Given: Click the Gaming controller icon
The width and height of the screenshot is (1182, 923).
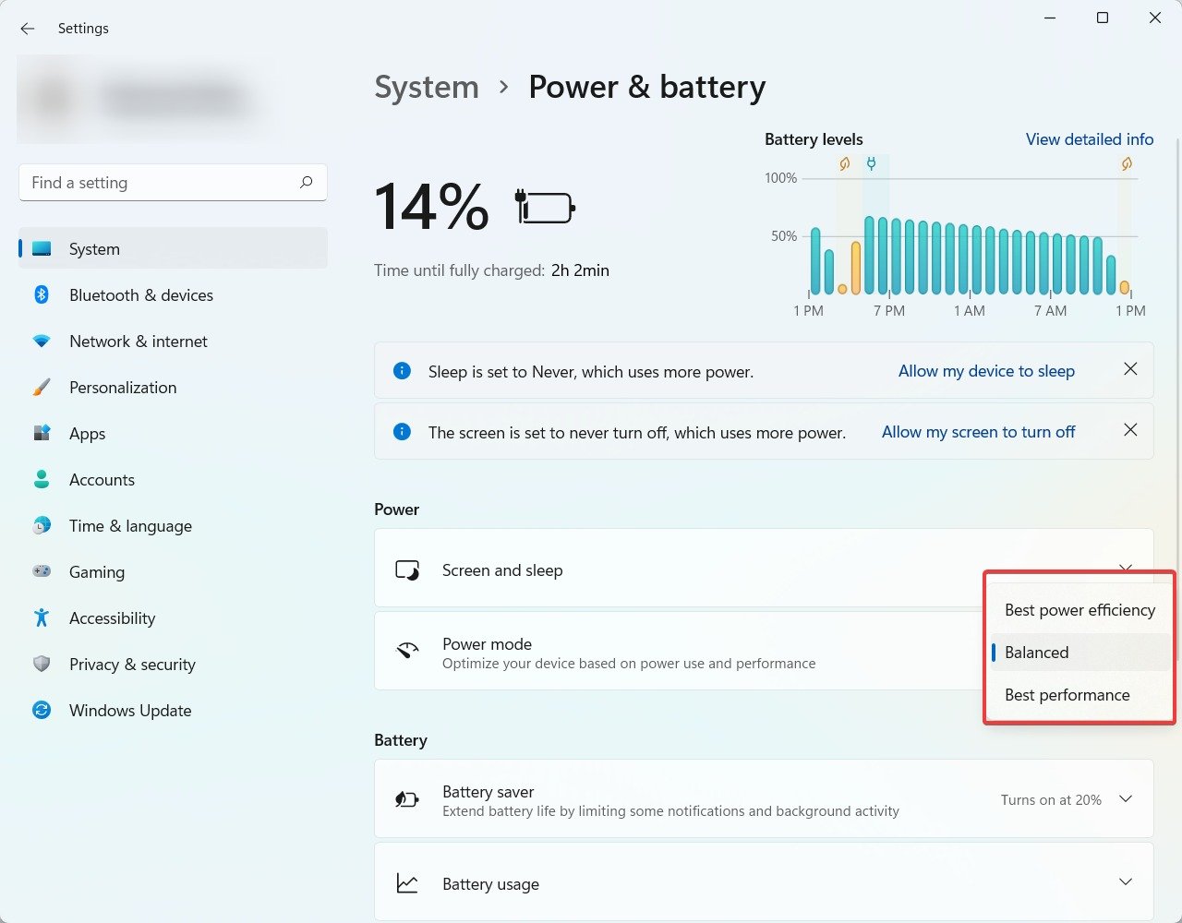Looking at the screenshot, I should [x=42, y=571].
